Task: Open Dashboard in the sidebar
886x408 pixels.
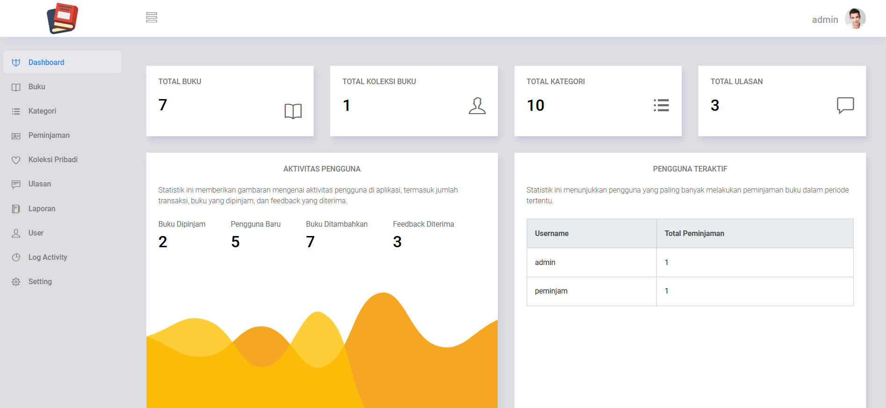Action: point(46,62)
